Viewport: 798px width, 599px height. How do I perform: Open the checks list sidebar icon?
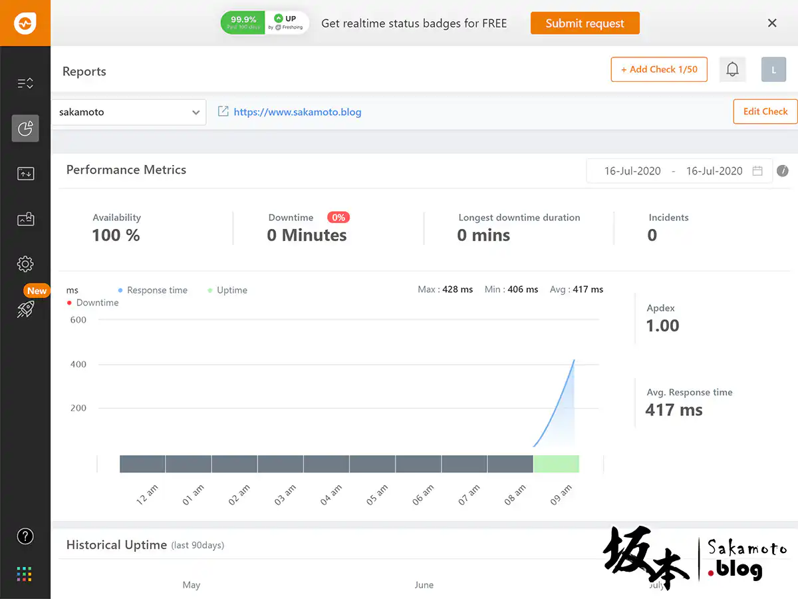point(25,83)
